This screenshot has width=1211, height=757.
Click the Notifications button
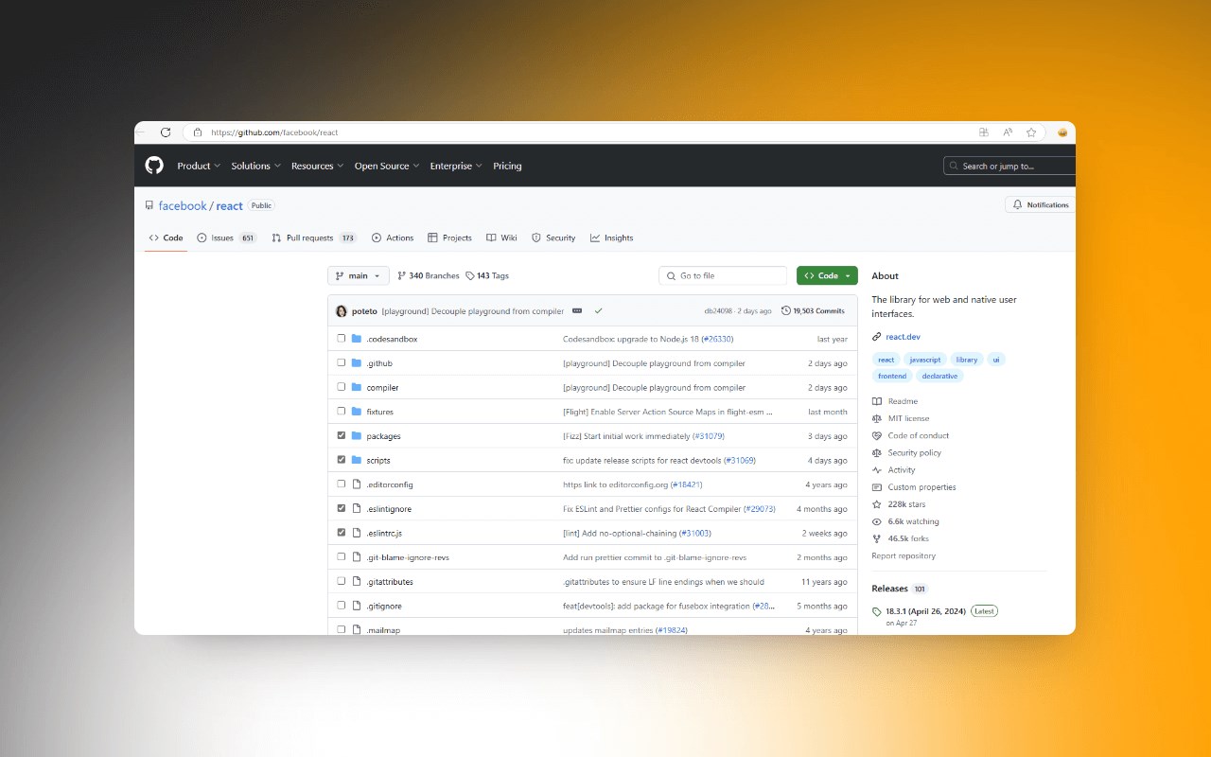click(x=1041, y=204)
